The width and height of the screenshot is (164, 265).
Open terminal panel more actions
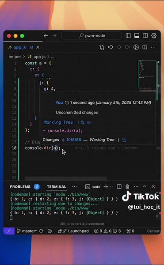click(x=136, y=186)
